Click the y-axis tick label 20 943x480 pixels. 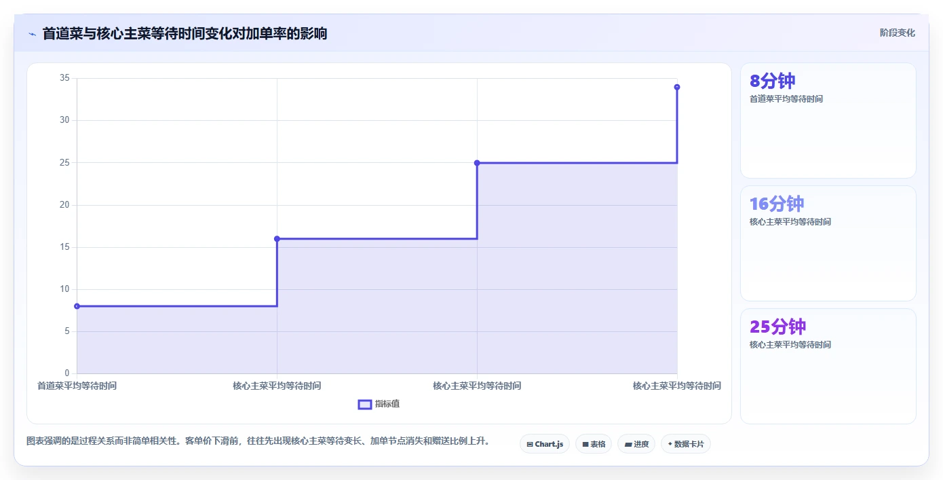(x=64, y=205)
